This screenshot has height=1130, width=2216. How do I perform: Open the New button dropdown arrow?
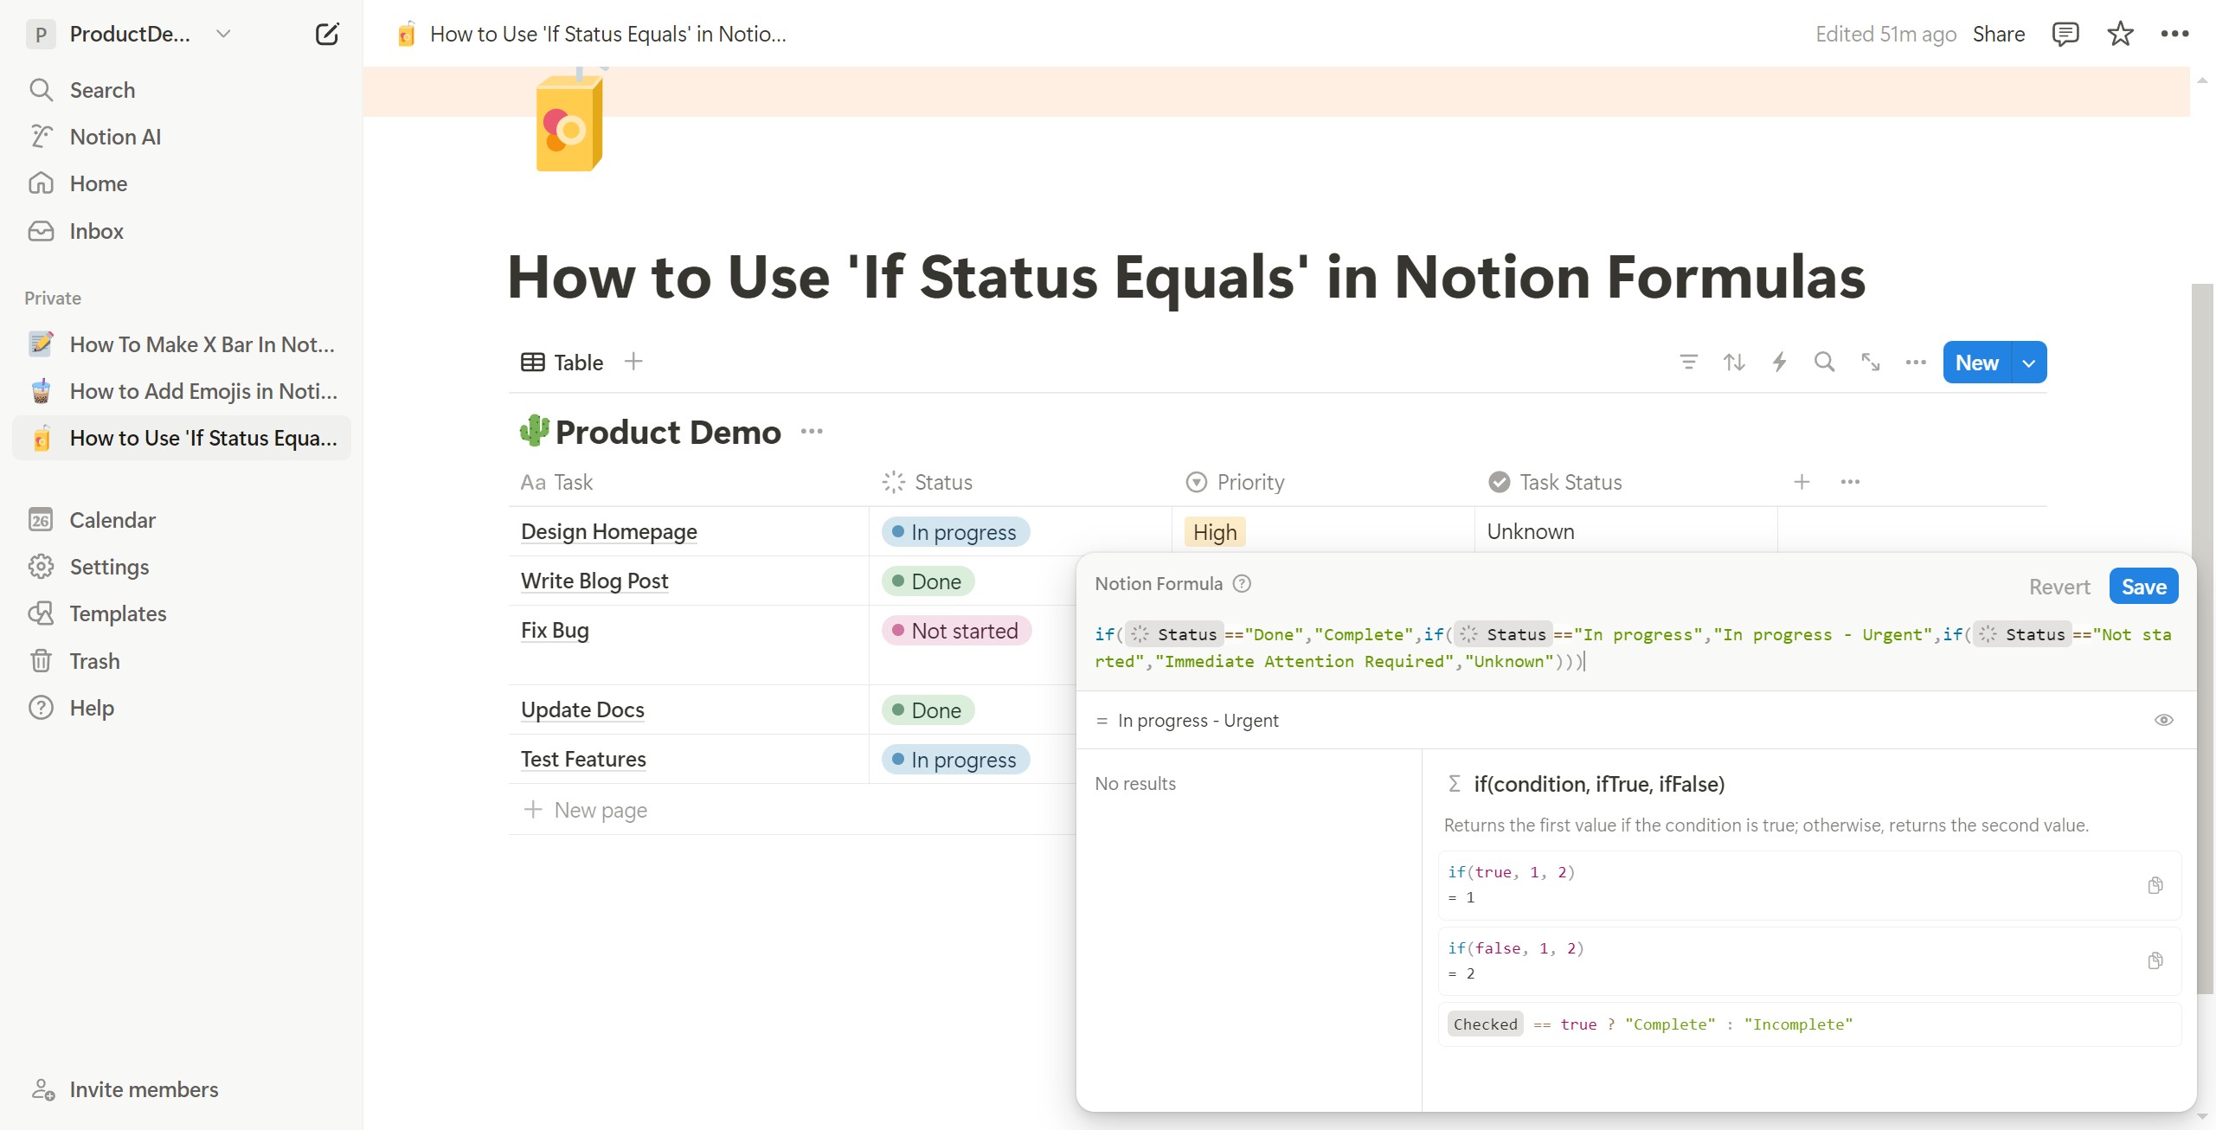pos(2027,363)
